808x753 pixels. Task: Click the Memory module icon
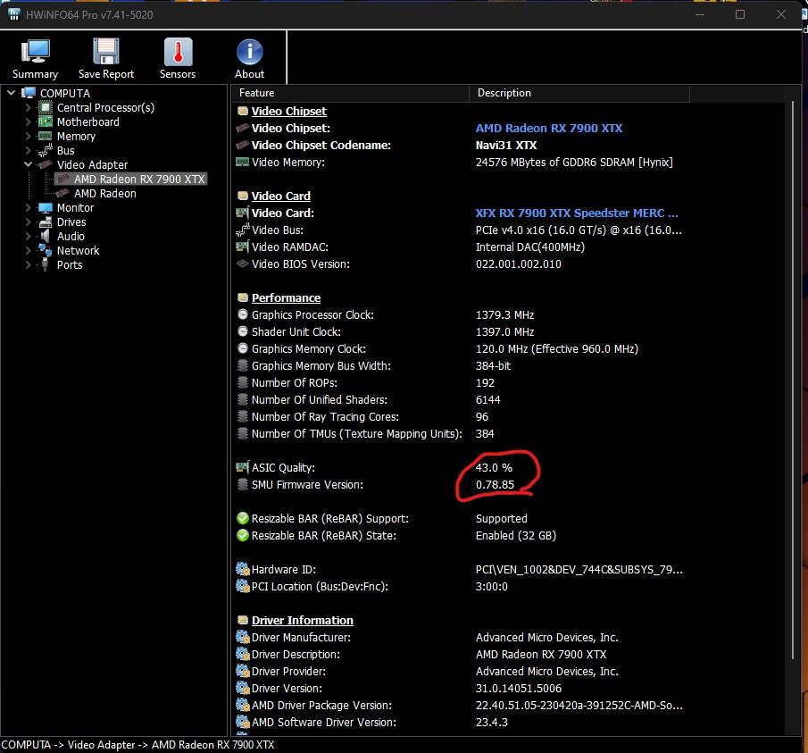pyautogui.click(x=46, y=136)
